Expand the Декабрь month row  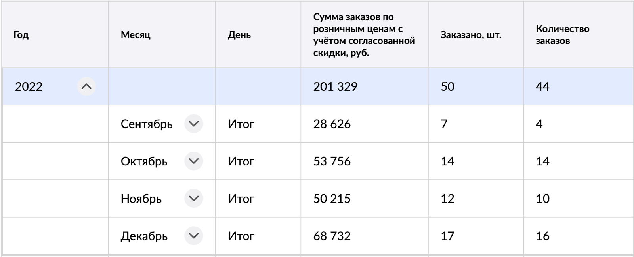[193, 236]
